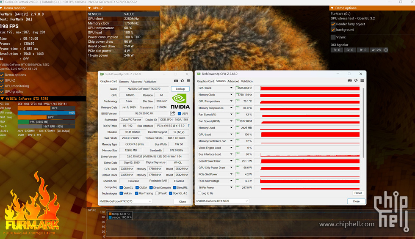Open the GPU Clock sensor dropdown
This screenshot has height=239, width=415.
pos(231,88)
